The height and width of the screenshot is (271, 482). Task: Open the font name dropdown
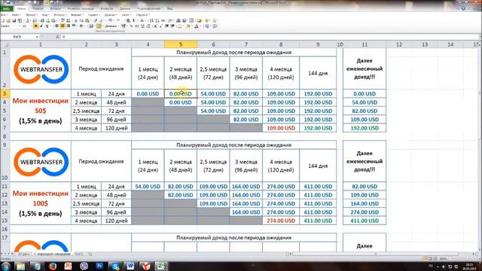click(x=20, y=26)
